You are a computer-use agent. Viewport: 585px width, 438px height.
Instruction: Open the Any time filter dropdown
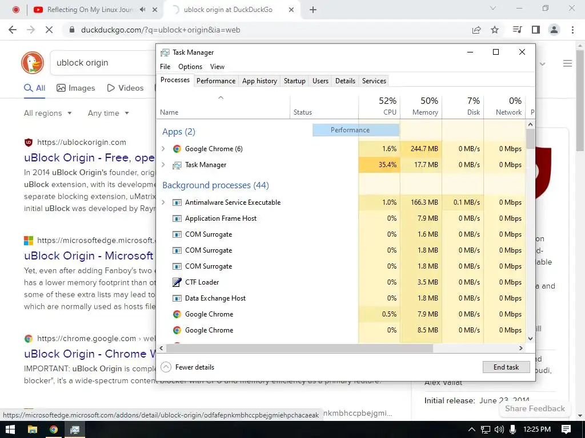coord(108,113)
